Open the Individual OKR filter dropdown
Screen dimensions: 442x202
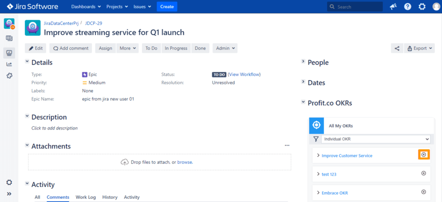coord(376,139)
